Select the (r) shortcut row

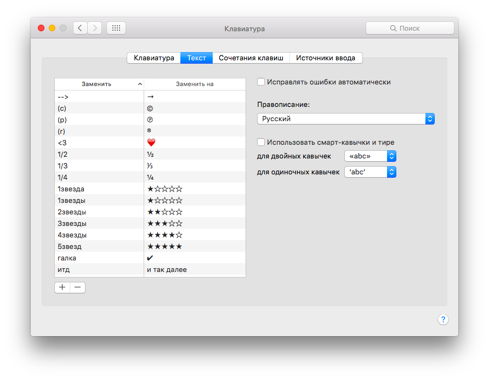(x=150, y=132)
